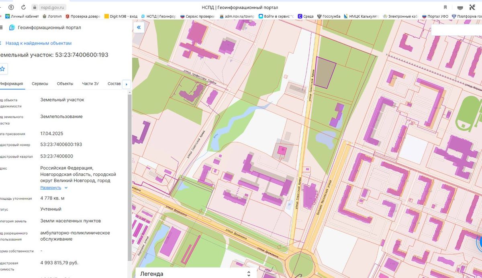Image resolution: width=482 pixels, height=278 pixels.
Task: Open the Логотип bookmark
Action: coord(52,16)
